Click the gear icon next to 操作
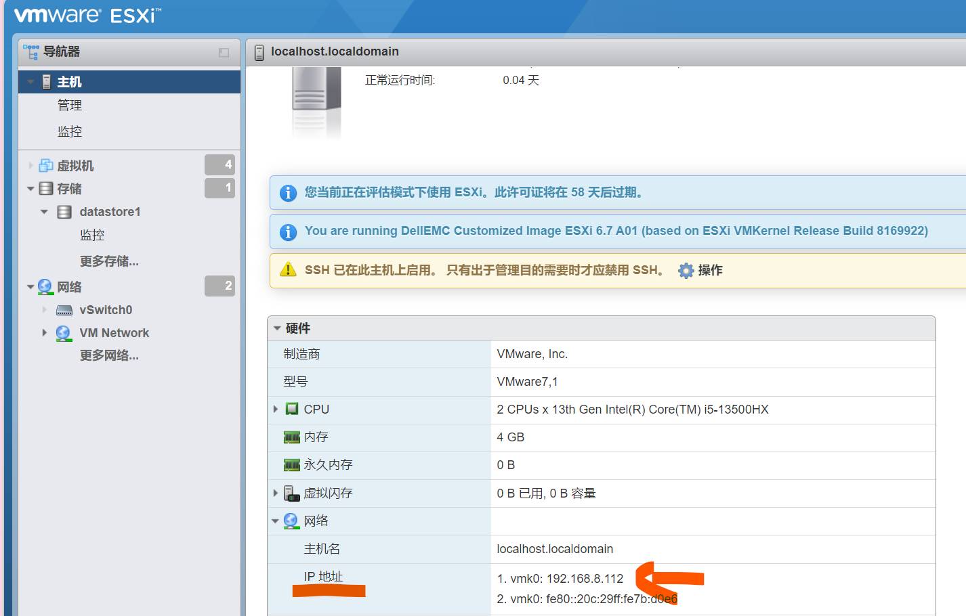 (x=686, y=270)
